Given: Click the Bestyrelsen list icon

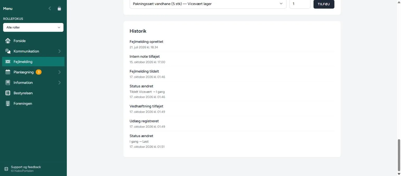Looking at the screenshot, I should [8, 93].
